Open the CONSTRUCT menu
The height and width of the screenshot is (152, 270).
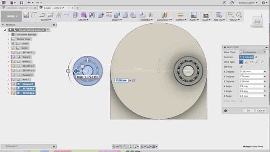coord(165,20)
